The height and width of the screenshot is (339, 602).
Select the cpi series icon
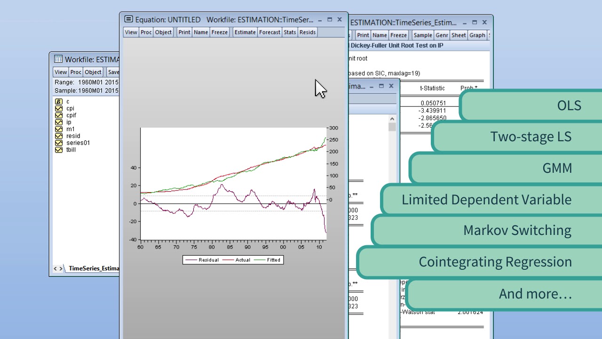[59, 108]
